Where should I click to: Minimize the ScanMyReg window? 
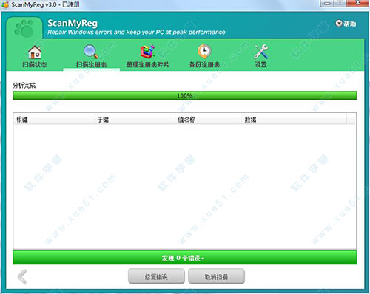(x=327, y=4)
